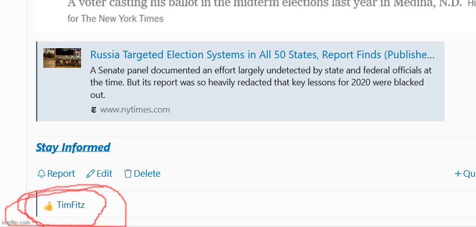Click the bell icon beside Report
This screenshot has width=476, height=227.
[x=41, y=174]
